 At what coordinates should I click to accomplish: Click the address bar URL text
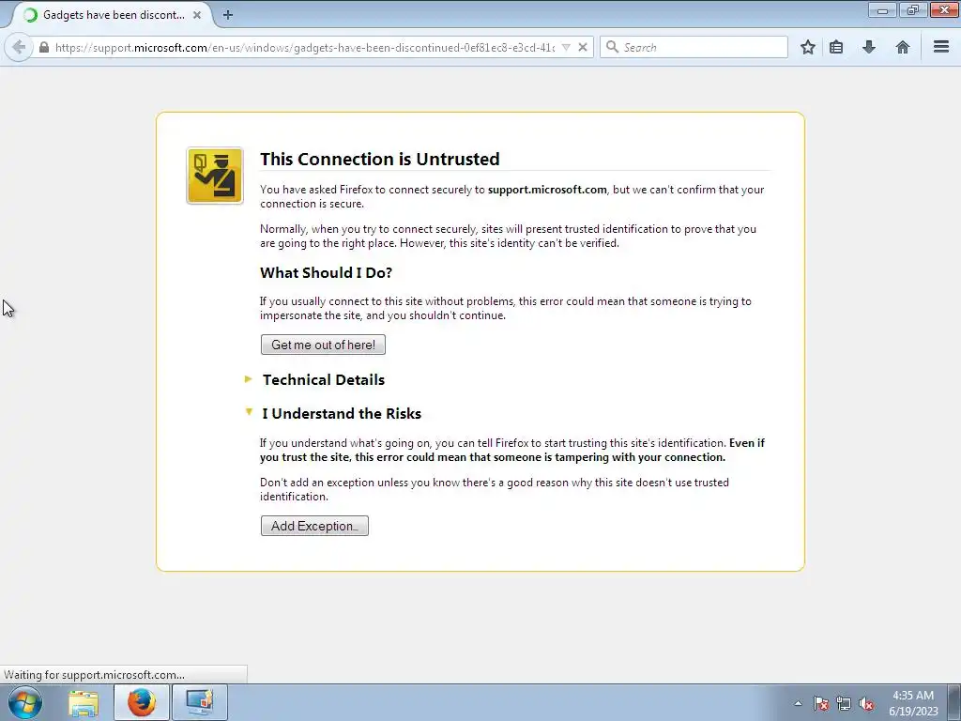tap(305, 47)
